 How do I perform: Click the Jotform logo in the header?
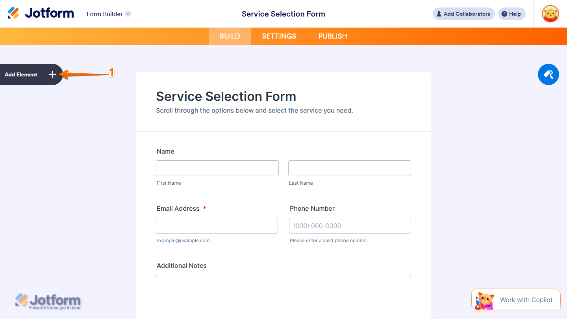[41, 13]
